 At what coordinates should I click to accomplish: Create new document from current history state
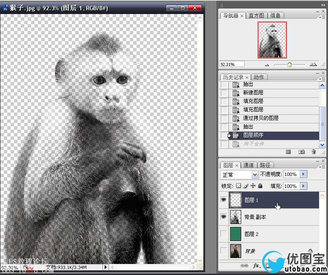click(288, 152)
